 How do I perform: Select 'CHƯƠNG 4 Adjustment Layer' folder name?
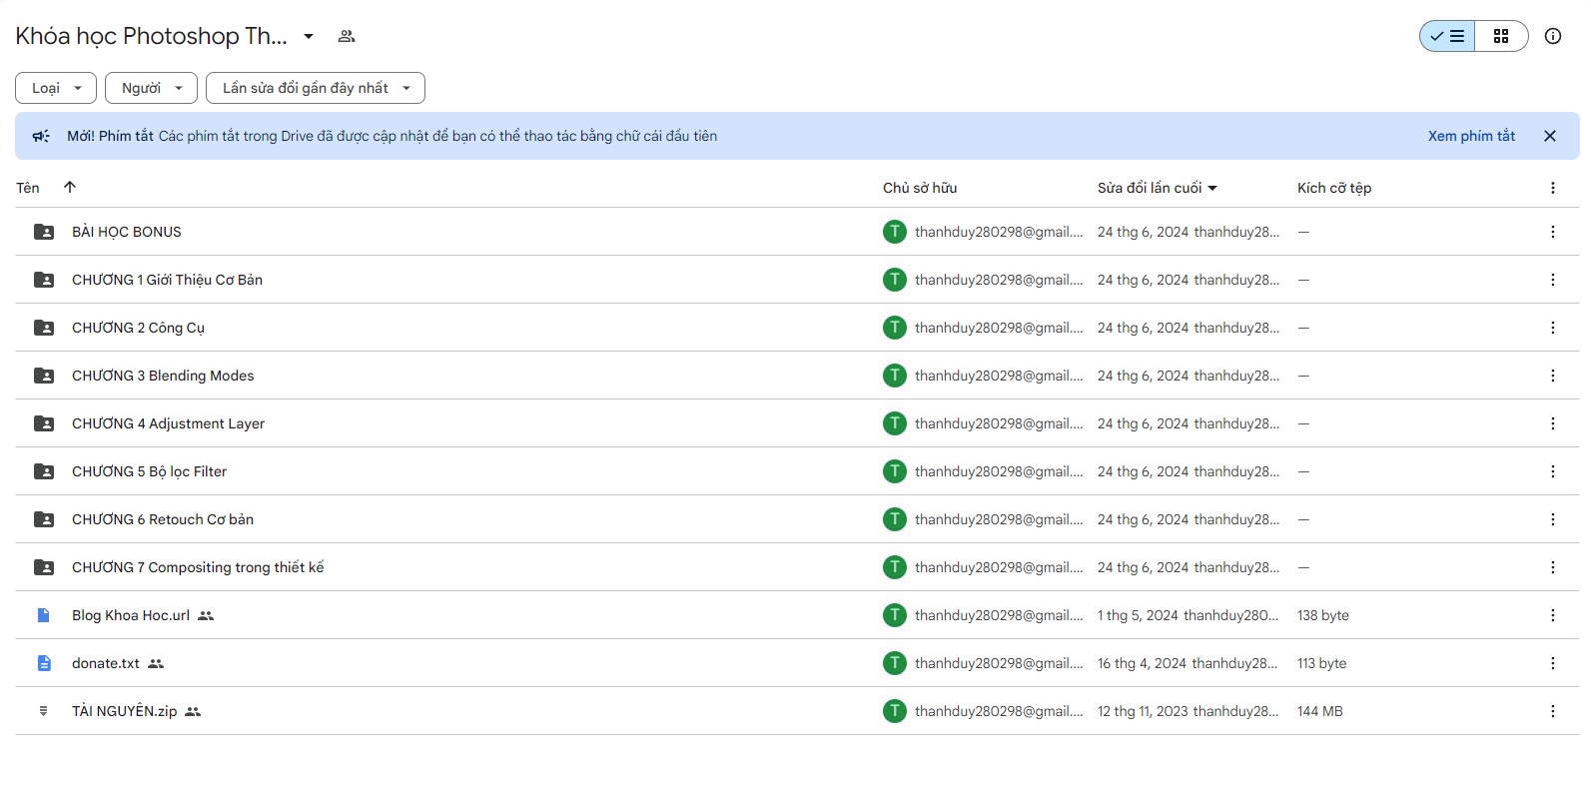[x=168, y=423]
